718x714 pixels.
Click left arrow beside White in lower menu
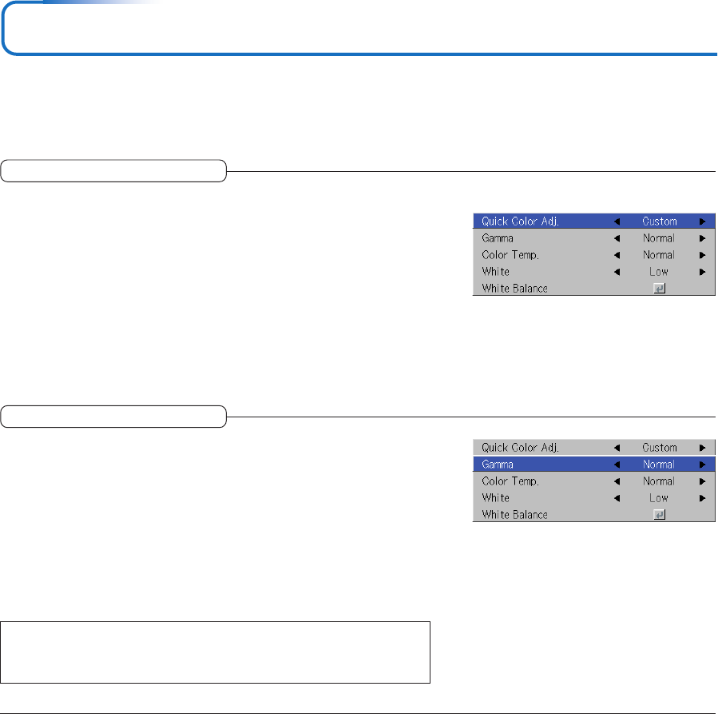coord(616,498)
